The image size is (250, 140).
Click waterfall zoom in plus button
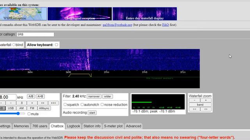click(x=206, y=100)
